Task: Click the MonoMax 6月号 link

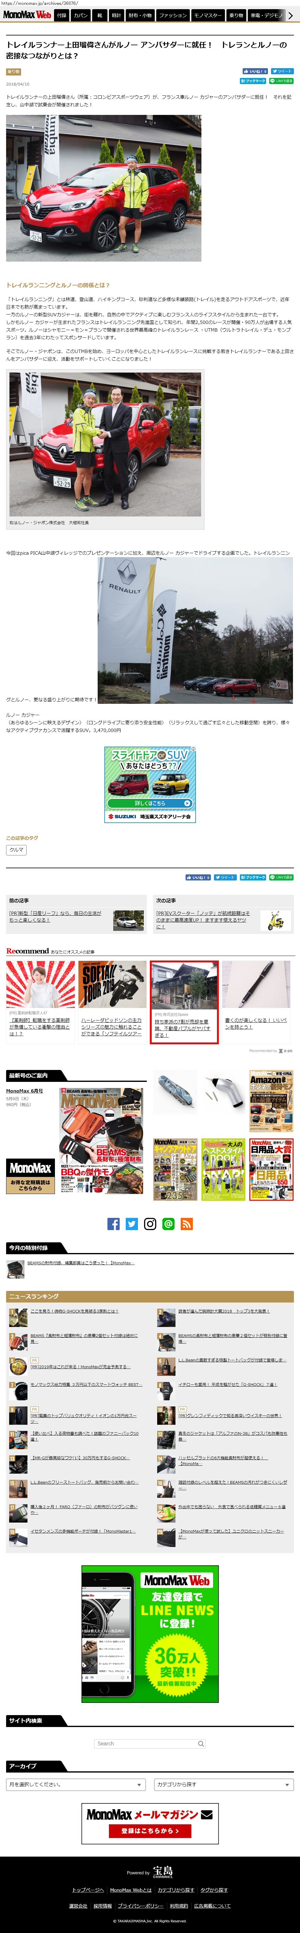Action: [x=25, y=1091]
